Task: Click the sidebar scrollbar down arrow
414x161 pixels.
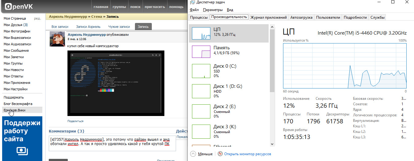Action: click(x=272, y=144)
